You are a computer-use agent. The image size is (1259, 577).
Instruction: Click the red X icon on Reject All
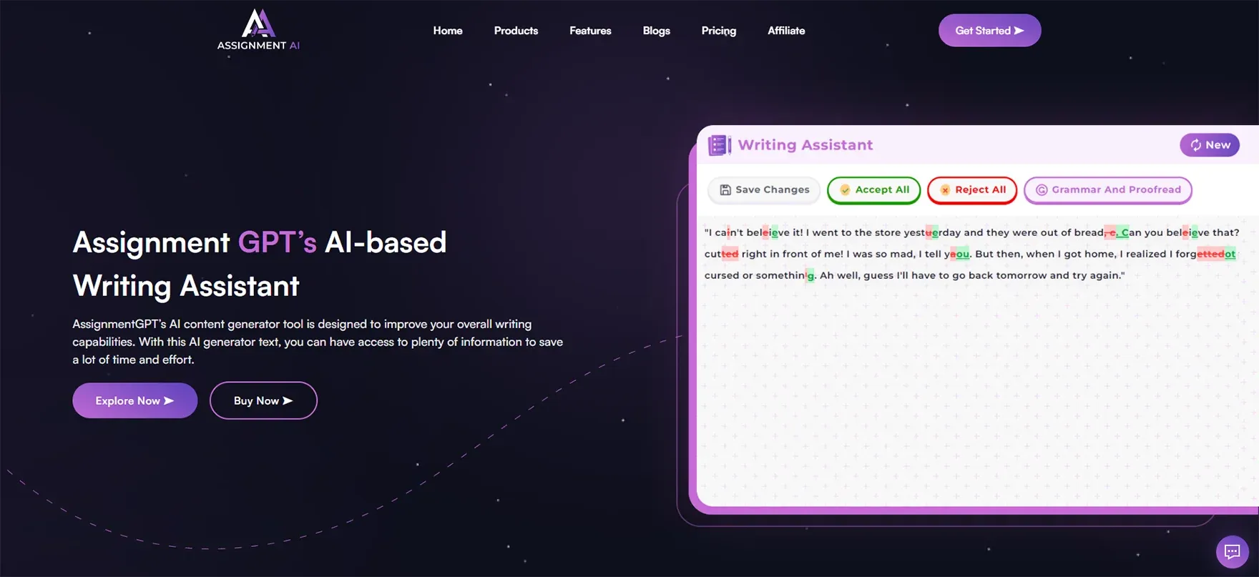click(x=945, y=189)
